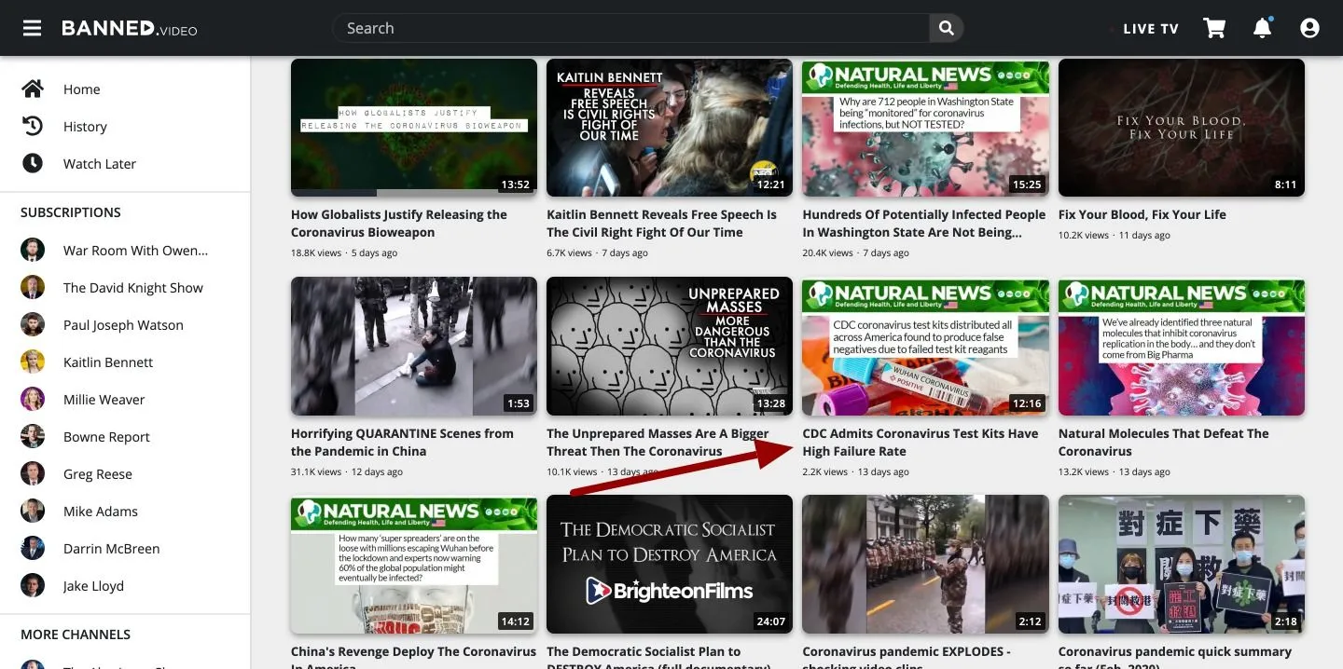Click Darrin McBreen channel avatar
The image size is (1343, 669).
(x=33, y=548)
